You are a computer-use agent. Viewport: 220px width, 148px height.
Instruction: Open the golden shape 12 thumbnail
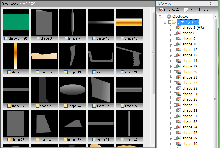(129, 22)
